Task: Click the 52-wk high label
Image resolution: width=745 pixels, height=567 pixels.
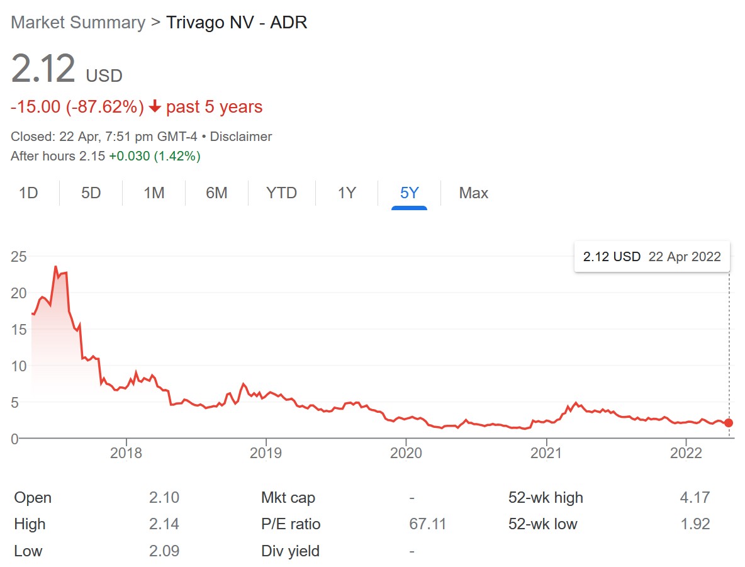Action: point(546,498)
